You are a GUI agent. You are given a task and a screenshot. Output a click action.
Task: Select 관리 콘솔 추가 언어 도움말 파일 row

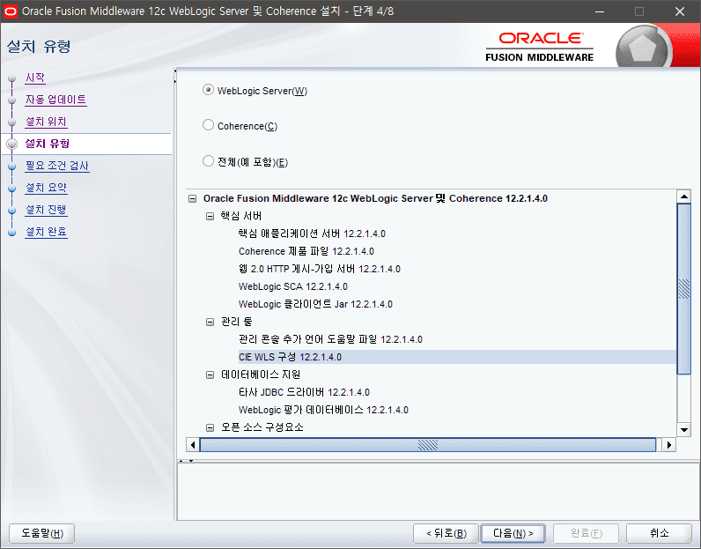tap(330, 339)
